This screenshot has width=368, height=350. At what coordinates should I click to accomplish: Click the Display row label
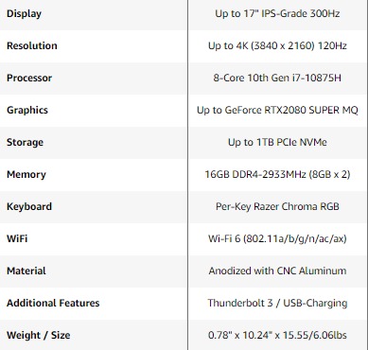click(x=24, y=14)
